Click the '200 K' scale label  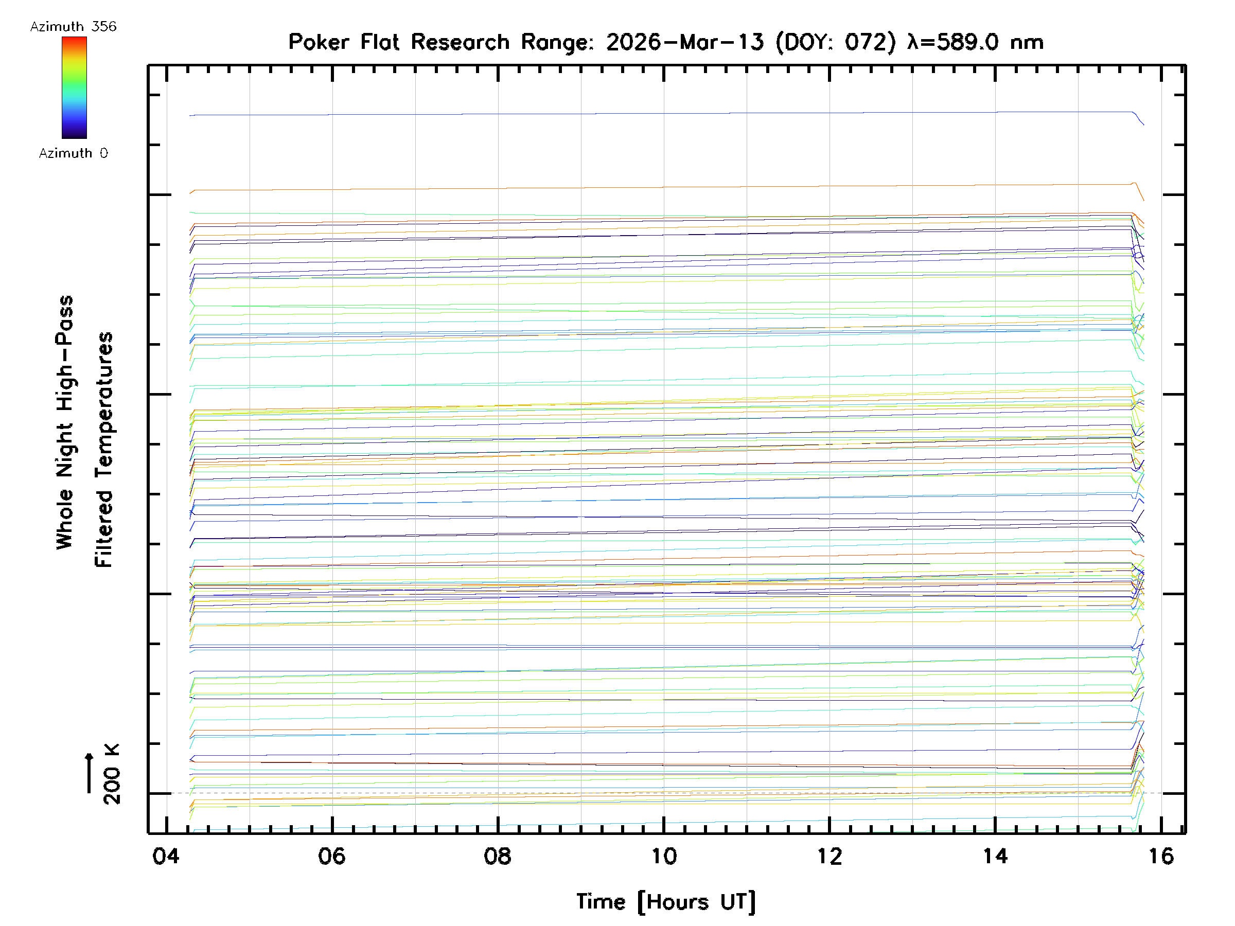coord(112,774)
